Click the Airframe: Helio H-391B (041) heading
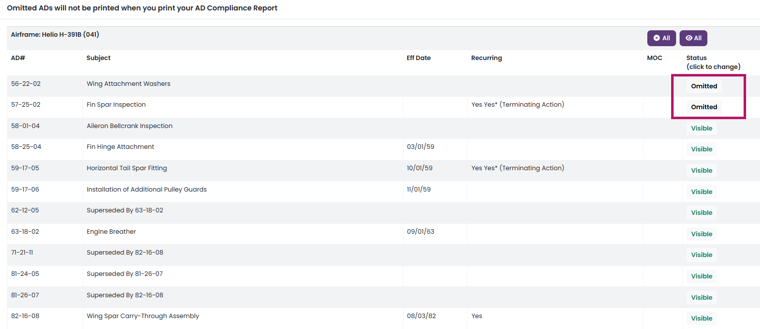Image resolution: width=760 pixels, height=329 pixels. [x=55, y=35]
